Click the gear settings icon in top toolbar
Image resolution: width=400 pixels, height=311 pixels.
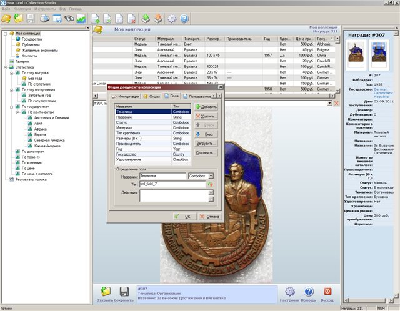point(172,19)
